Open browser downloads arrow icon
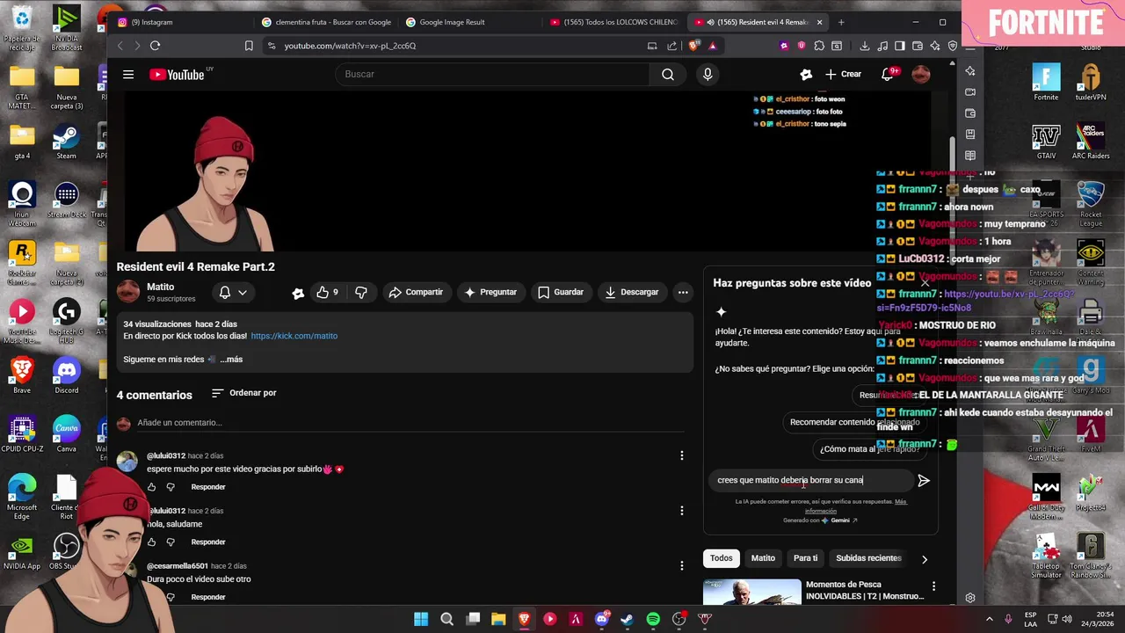The width and height of the screenshot is (1125, 633). (x=865, y=46)
